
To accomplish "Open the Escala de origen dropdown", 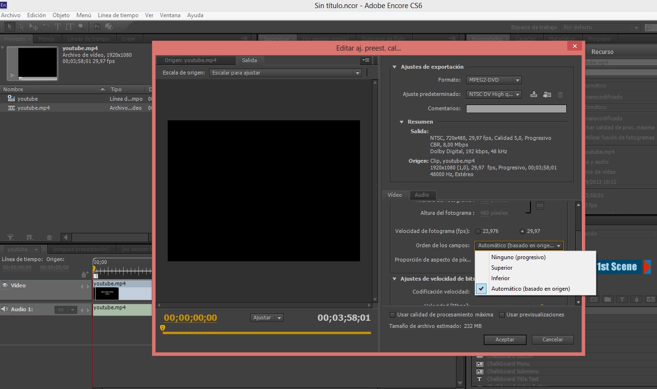I will (x=285, y=73).
